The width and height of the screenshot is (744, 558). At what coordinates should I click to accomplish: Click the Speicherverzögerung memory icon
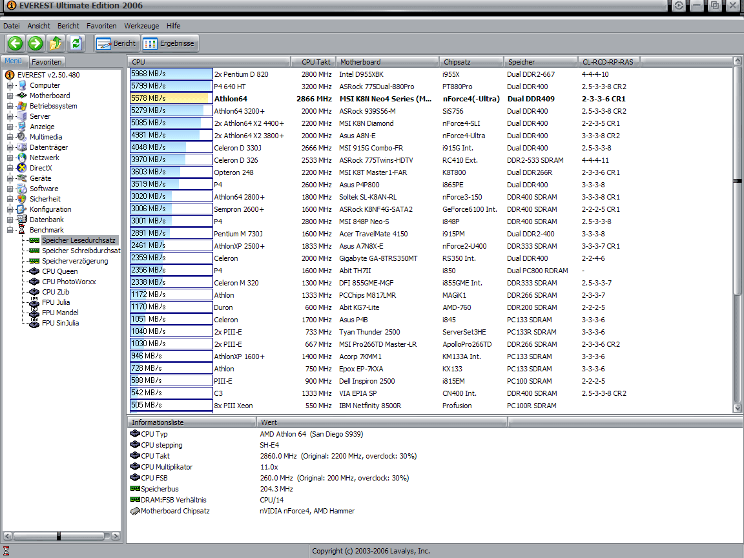point(34,261)
